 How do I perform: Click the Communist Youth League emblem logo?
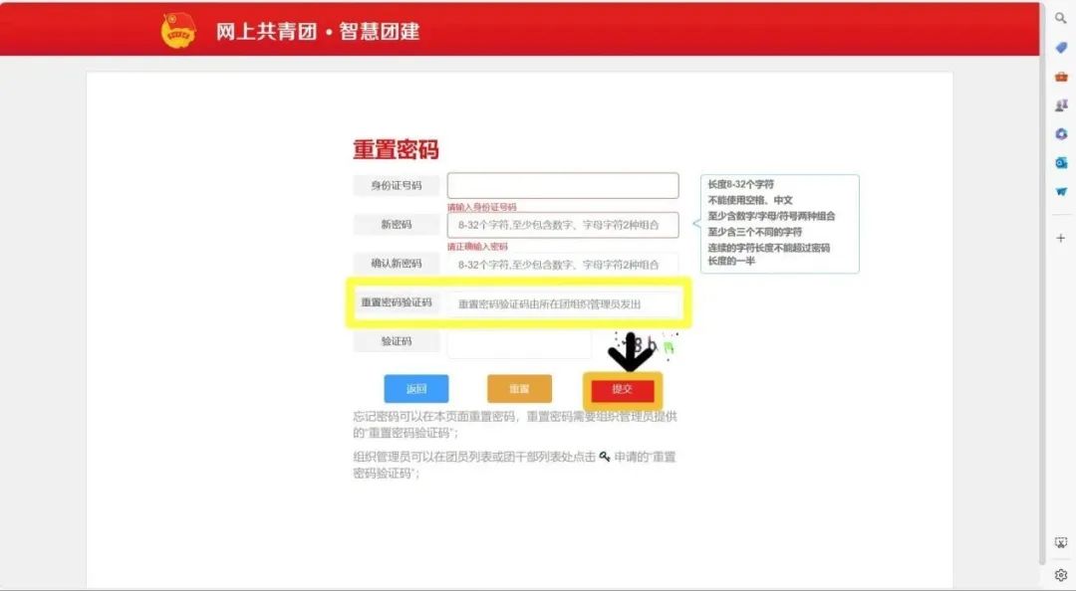pos(178,31)
